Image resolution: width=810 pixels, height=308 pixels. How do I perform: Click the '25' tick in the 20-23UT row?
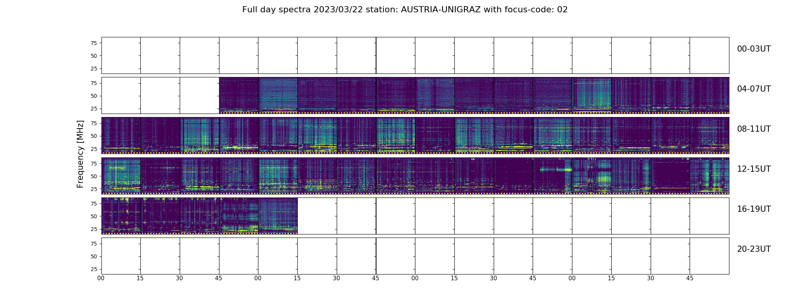click(x=94, y=269)
